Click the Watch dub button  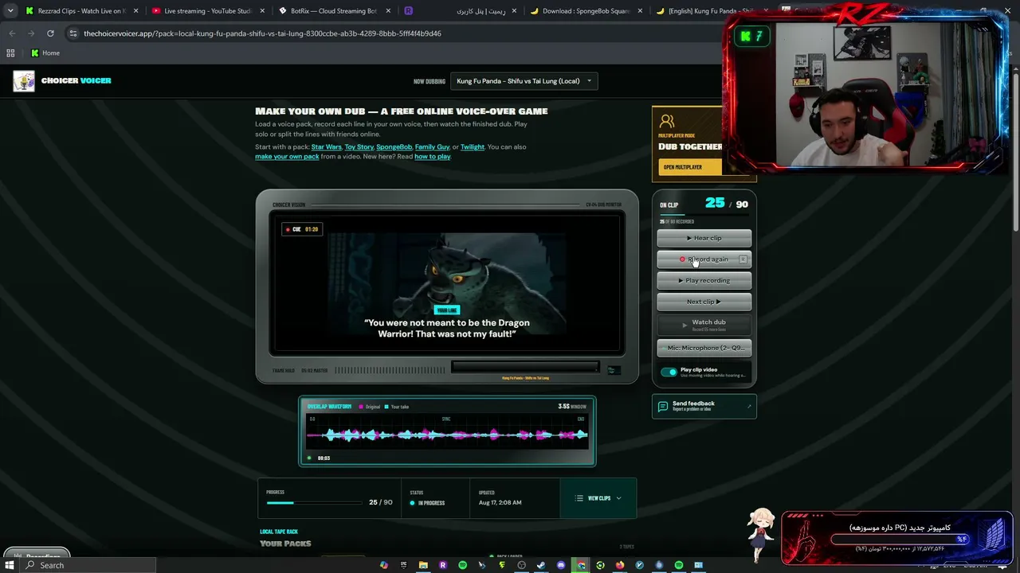pyautogui.click(x=704, y=324)
